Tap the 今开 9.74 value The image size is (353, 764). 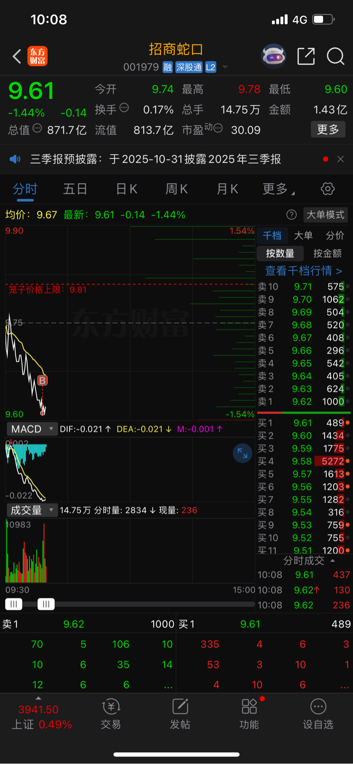pyautogui.click(x=163, y=89)
